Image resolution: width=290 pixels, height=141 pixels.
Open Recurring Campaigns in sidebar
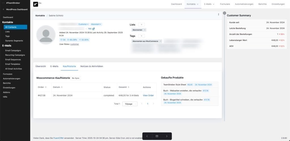point(15,55)
